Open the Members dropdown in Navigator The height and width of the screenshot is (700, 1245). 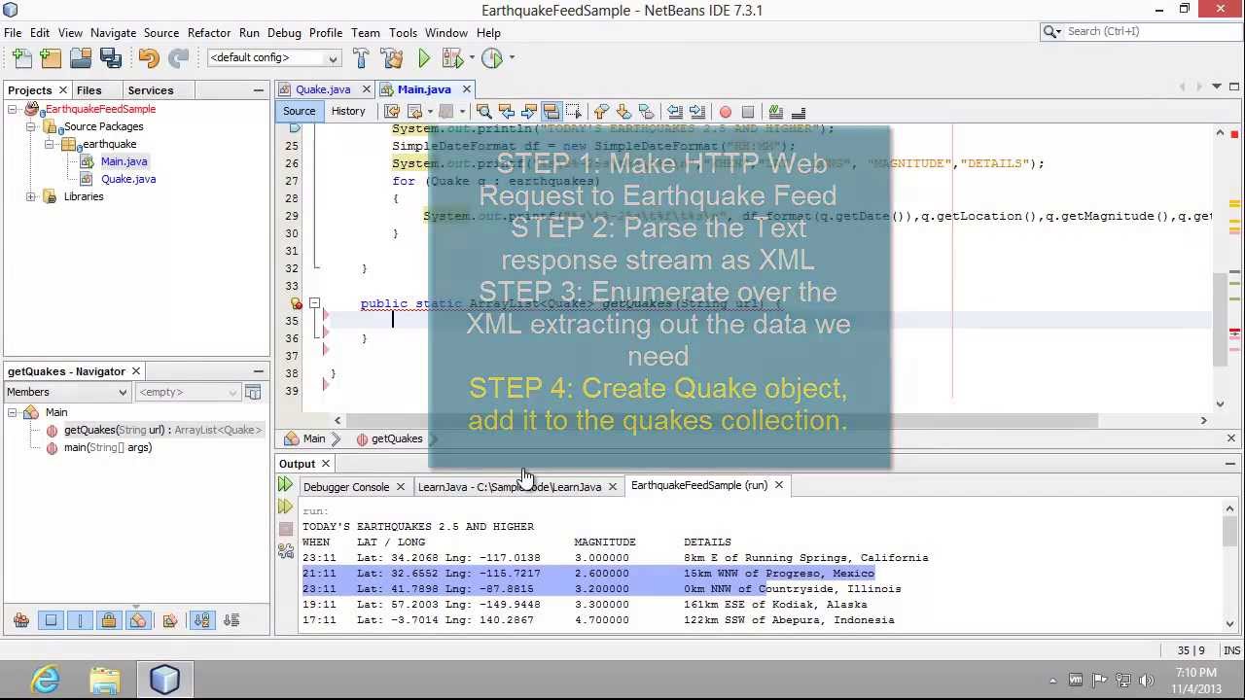coord(67,392)
